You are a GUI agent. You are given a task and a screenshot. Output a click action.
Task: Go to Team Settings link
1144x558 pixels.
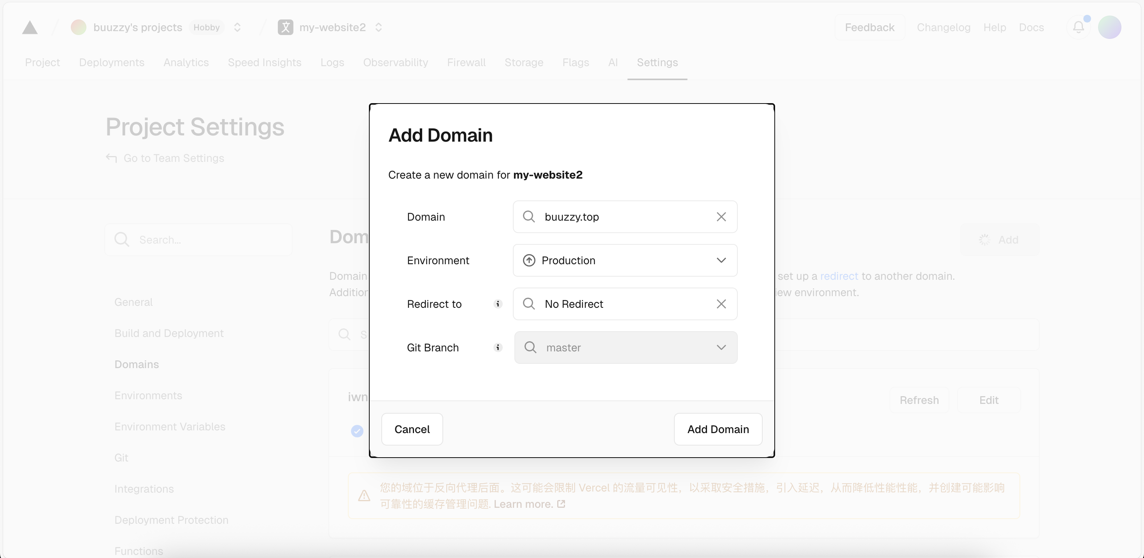[174, 158]
